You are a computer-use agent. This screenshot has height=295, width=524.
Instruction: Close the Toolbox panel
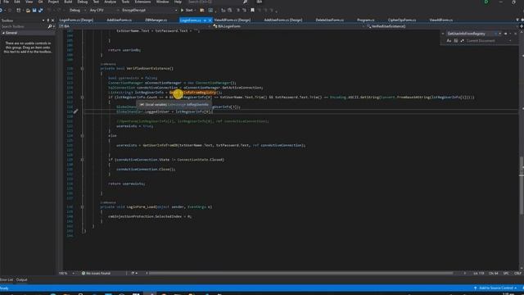(x=52, y=20)
